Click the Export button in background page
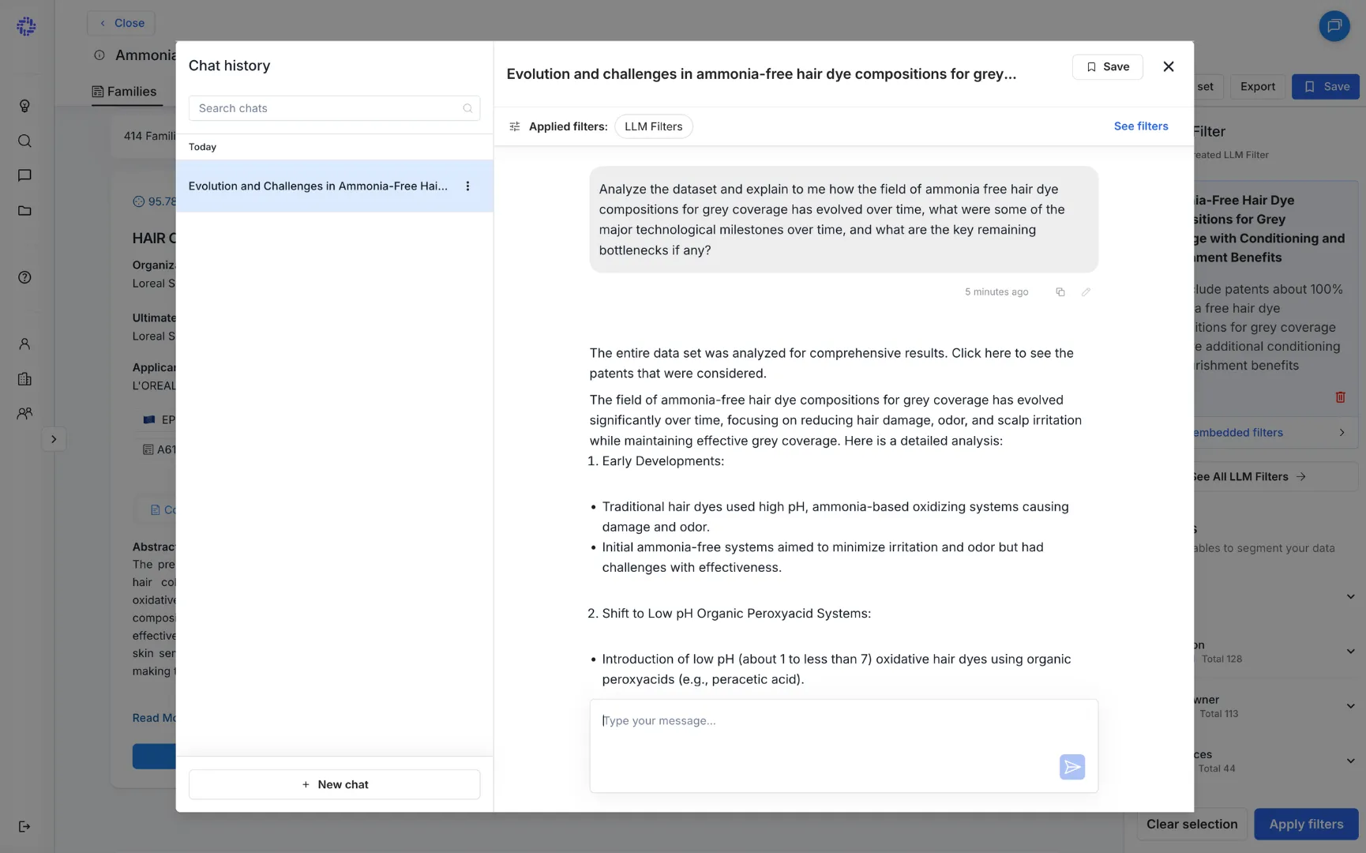This screenshot has height=853, width=1366. pyautogui.click(x=1257, y=87)
